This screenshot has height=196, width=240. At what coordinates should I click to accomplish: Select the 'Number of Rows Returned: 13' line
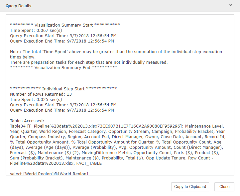click(x=41, y=94)
